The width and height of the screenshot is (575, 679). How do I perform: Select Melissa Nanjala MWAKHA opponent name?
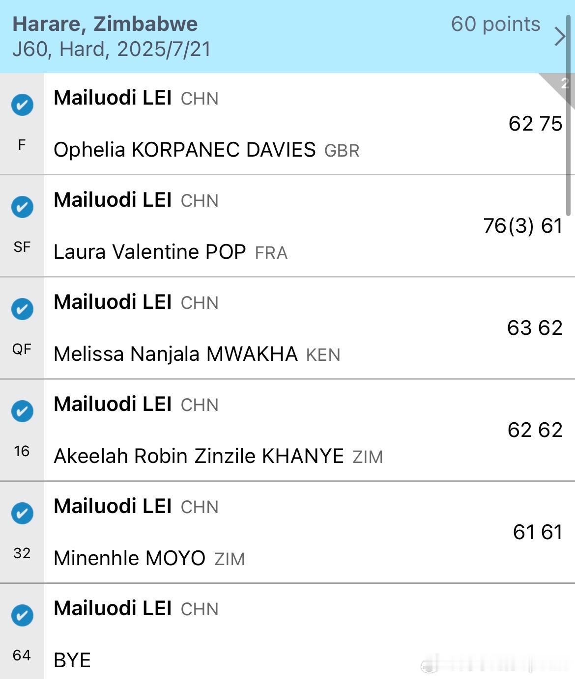(197, 354)
